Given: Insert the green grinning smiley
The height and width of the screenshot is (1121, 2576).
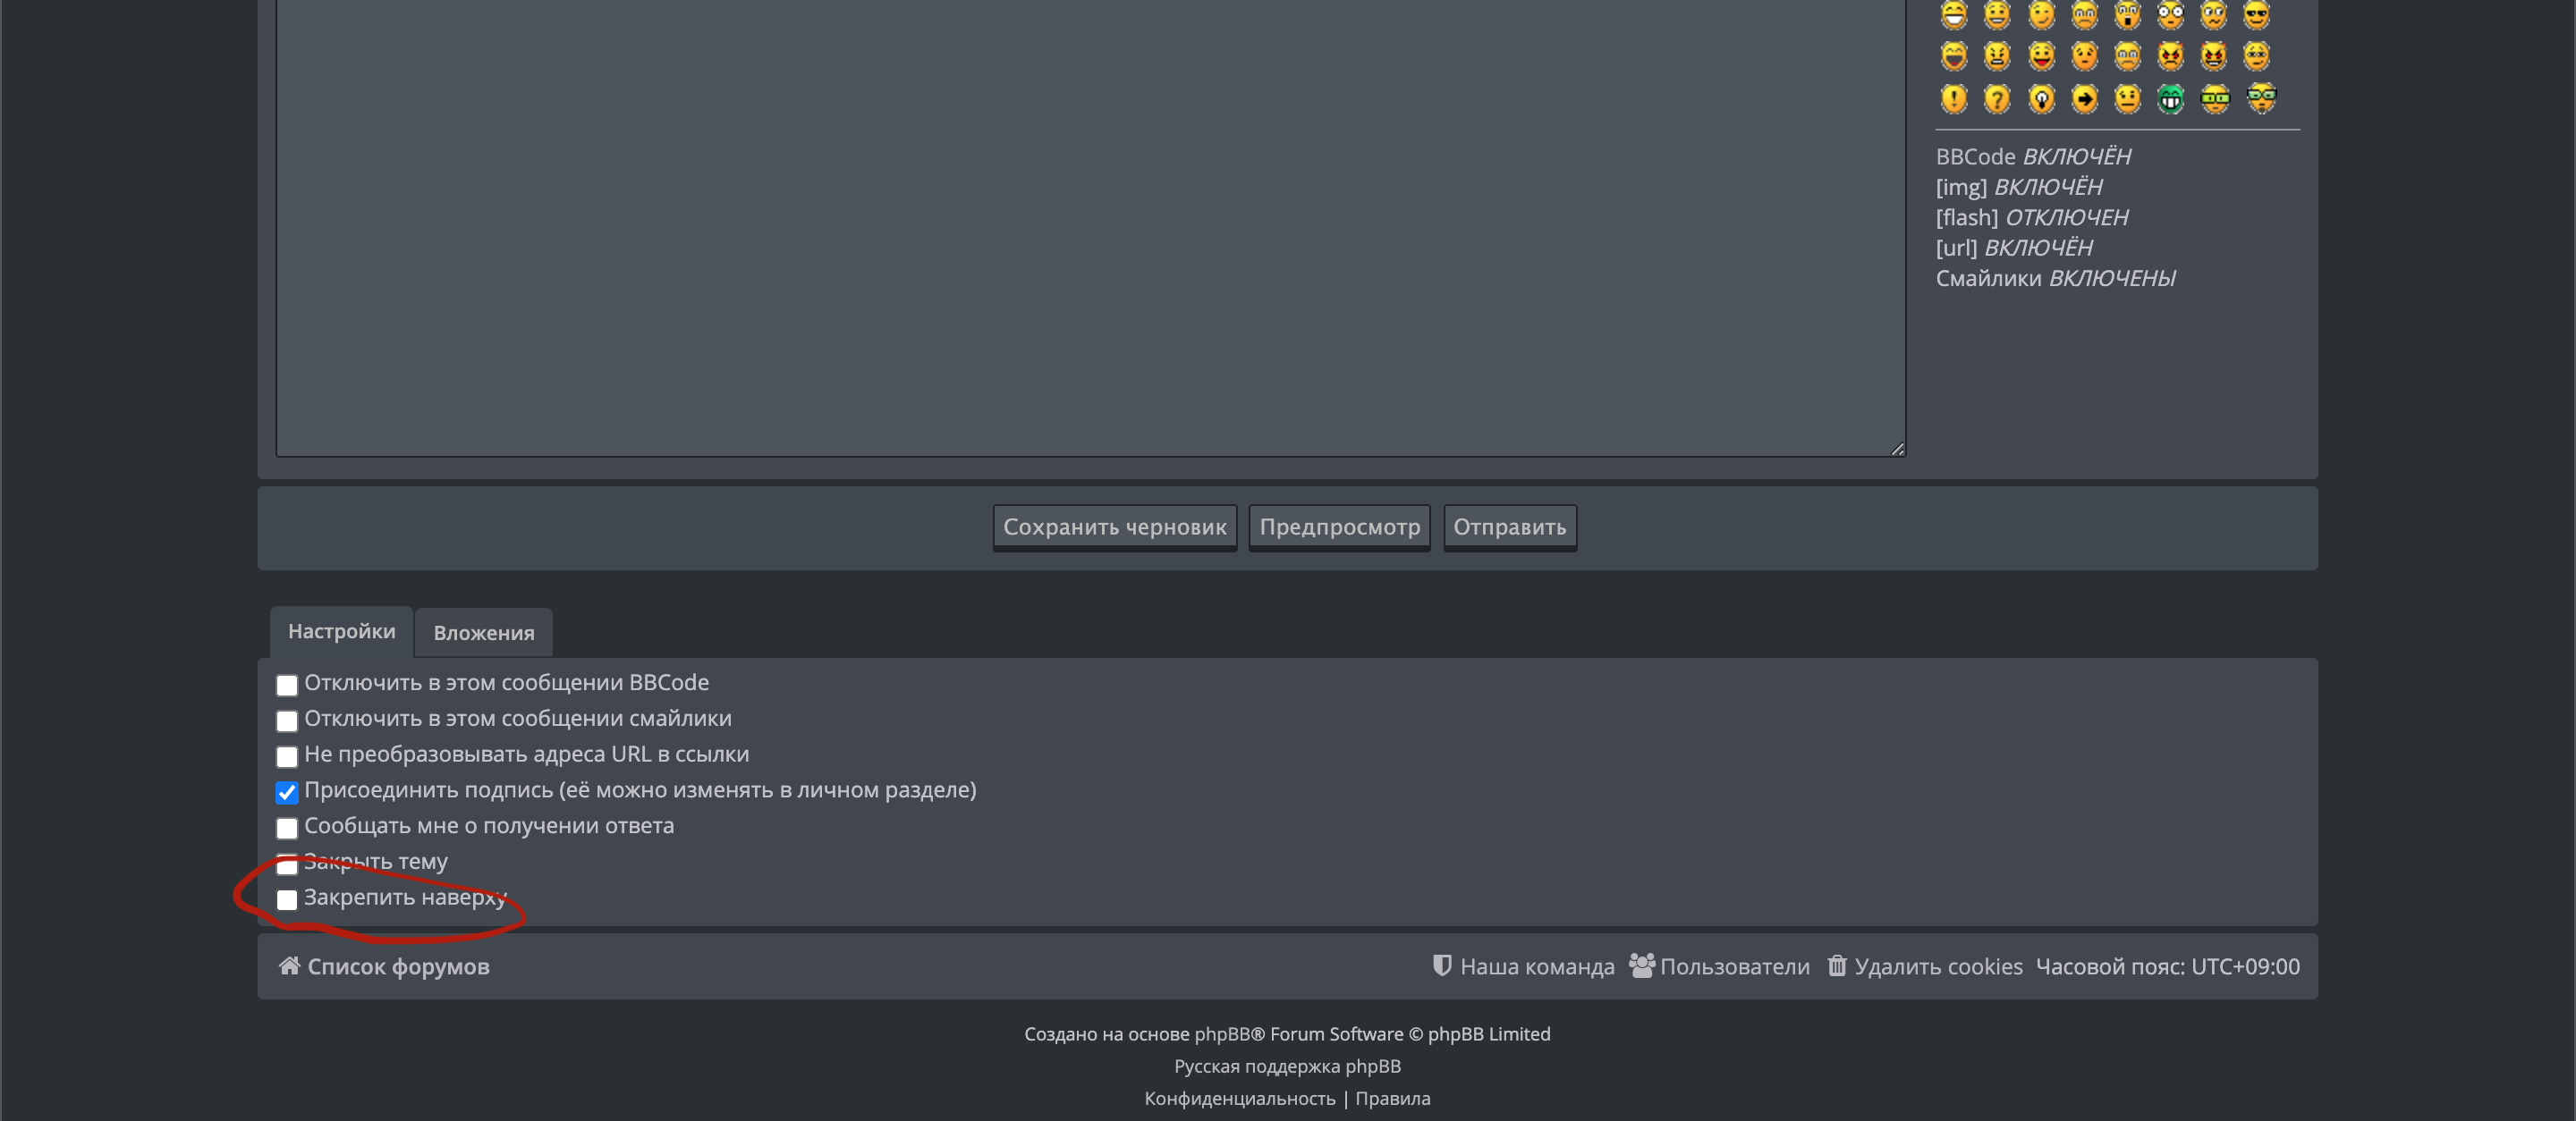Looking at the screenshot, I should 2170,99.
